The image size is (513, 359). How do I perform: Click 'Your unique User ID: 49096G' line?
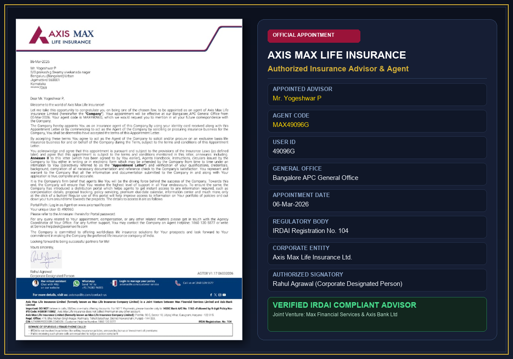click(x=52, y=209)
